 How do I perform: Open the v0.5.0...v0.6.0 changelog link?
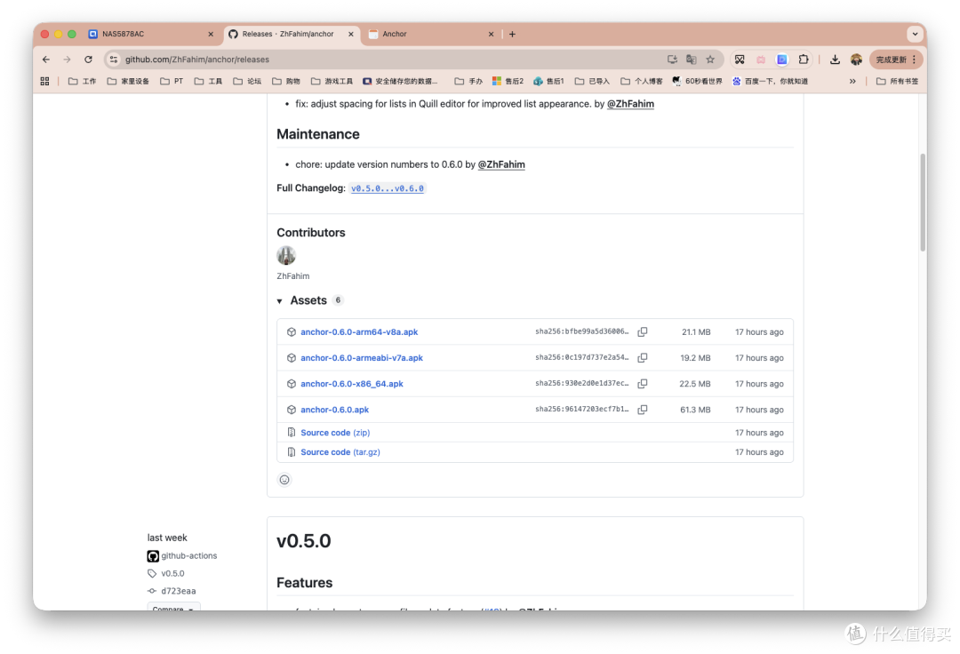click(x=387, y=188)
